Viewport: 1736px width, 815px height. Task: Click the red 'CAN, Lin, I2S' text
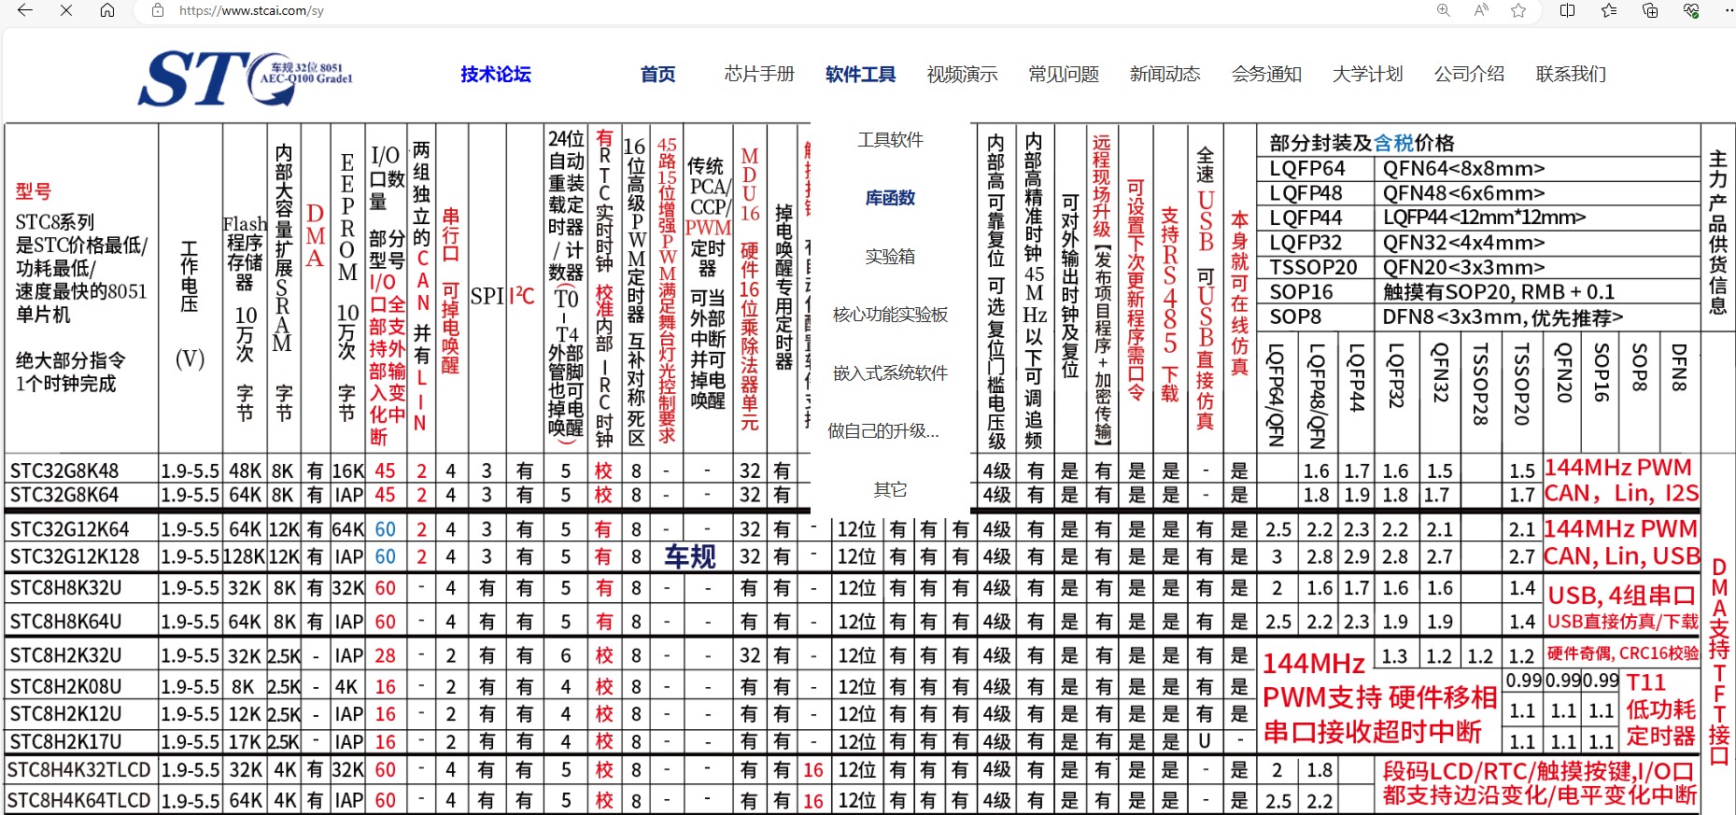click(1622, 493)
